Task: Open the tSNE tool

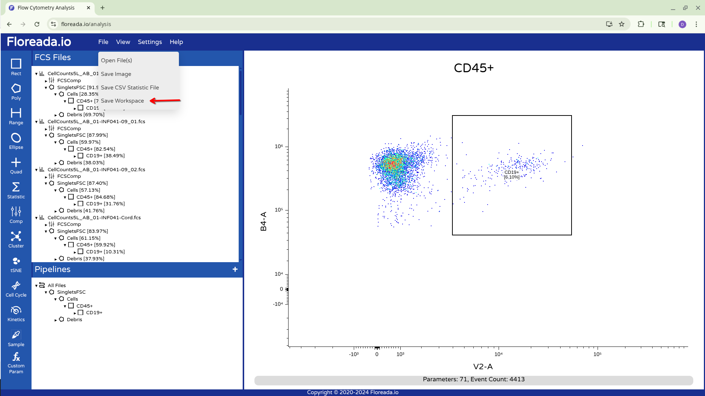Action: pyautogui.click(x=16, y=264)
